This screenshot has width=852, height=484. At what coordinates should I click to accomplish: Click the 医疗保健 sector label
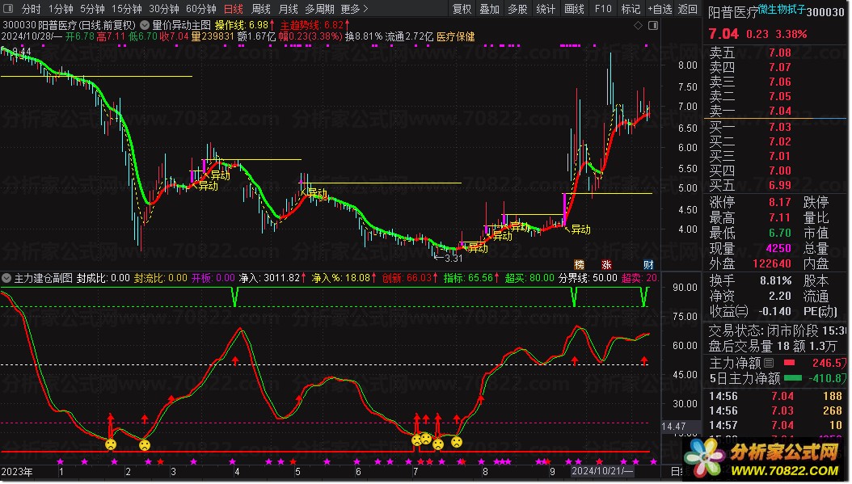coord(455,37)
